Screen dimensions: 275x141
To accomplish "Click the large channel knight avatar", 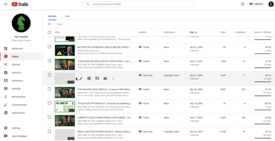I will (x=21, y=23).
